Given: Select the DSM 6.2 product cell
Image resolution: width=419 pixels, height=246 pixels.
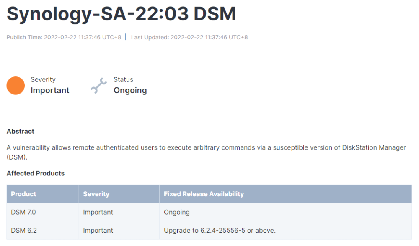Looking at the screenshot, I should 24,230.
